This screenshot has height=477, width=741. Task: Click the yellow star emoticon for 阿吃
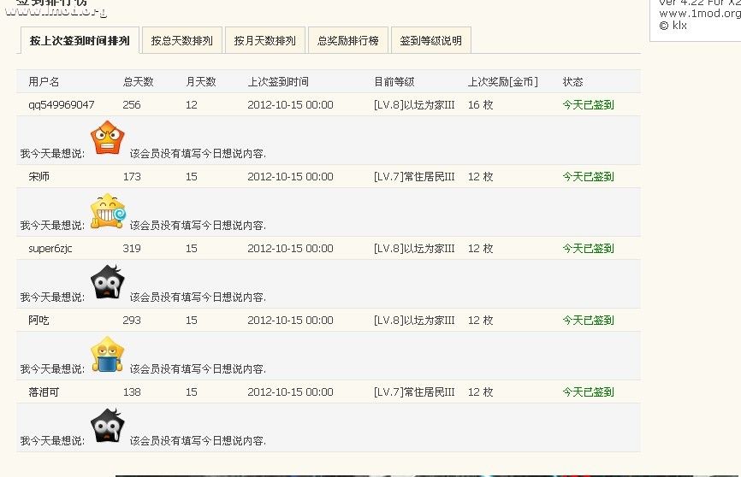[108, 354]
